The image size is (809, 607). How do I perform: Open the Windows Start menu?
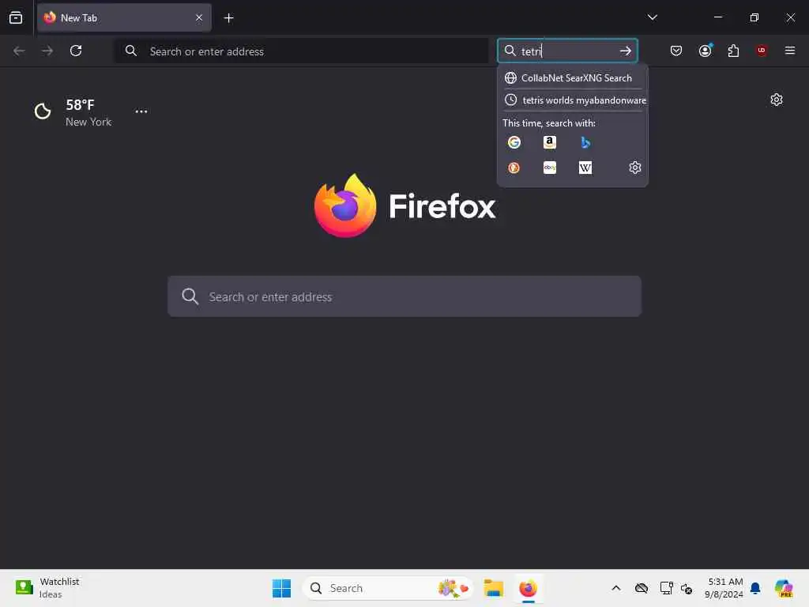281,588
